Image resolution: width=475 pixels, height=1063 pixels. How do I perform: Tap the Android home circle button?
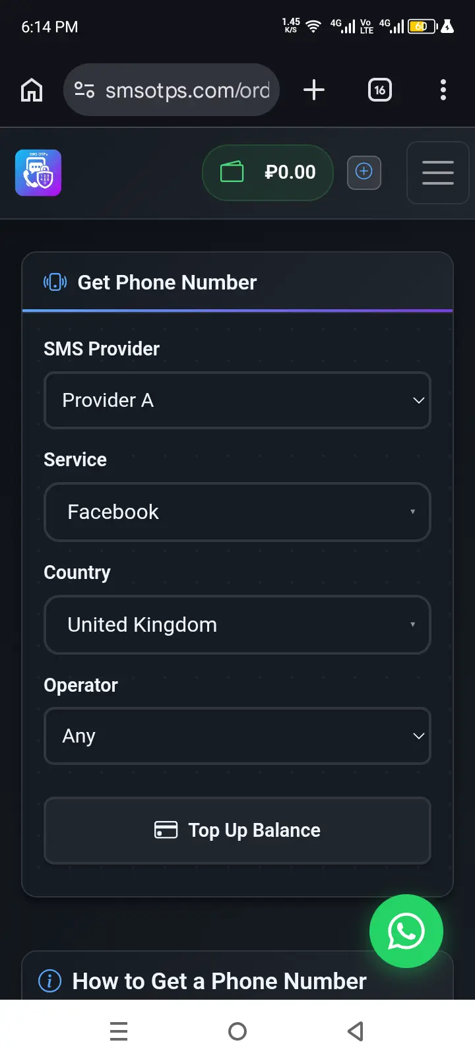(237, 1031)
